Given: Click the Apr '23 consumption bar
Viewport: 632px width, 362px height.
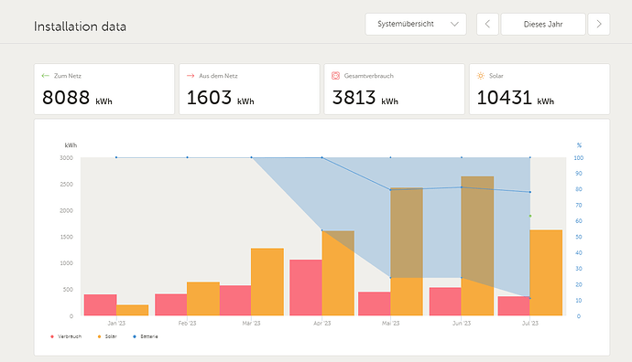Looking at the screenshot, I should [x=306, y=288].
